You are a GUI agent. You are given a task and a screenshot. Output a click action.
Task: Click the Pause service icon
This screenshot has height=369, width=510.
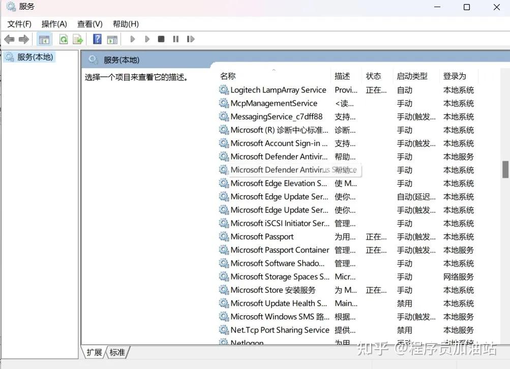tap(175, 39)
